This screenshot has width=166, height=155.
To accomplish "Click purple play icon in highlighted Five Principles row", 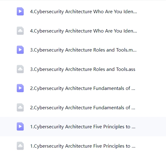I will (20, 126).
